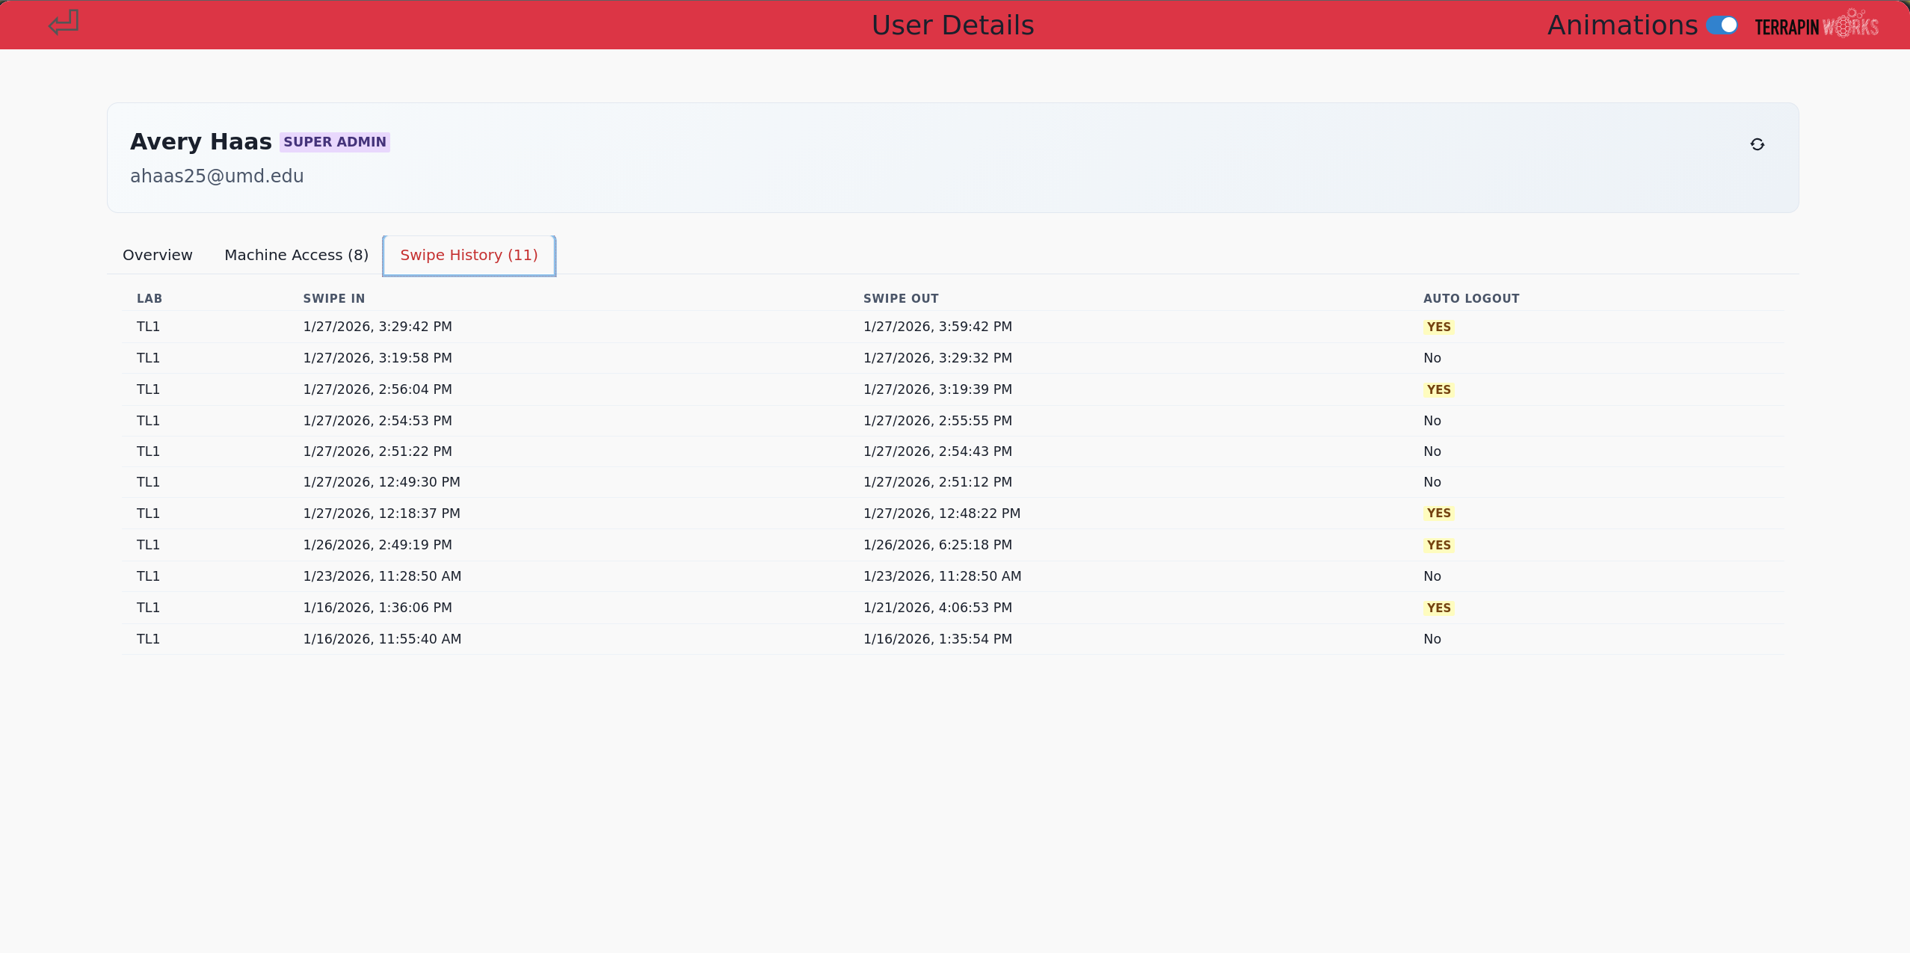Viewport: 1910px width, 953px height.
Task: Click the refresh icon on user card
Action: [1757, 144]
